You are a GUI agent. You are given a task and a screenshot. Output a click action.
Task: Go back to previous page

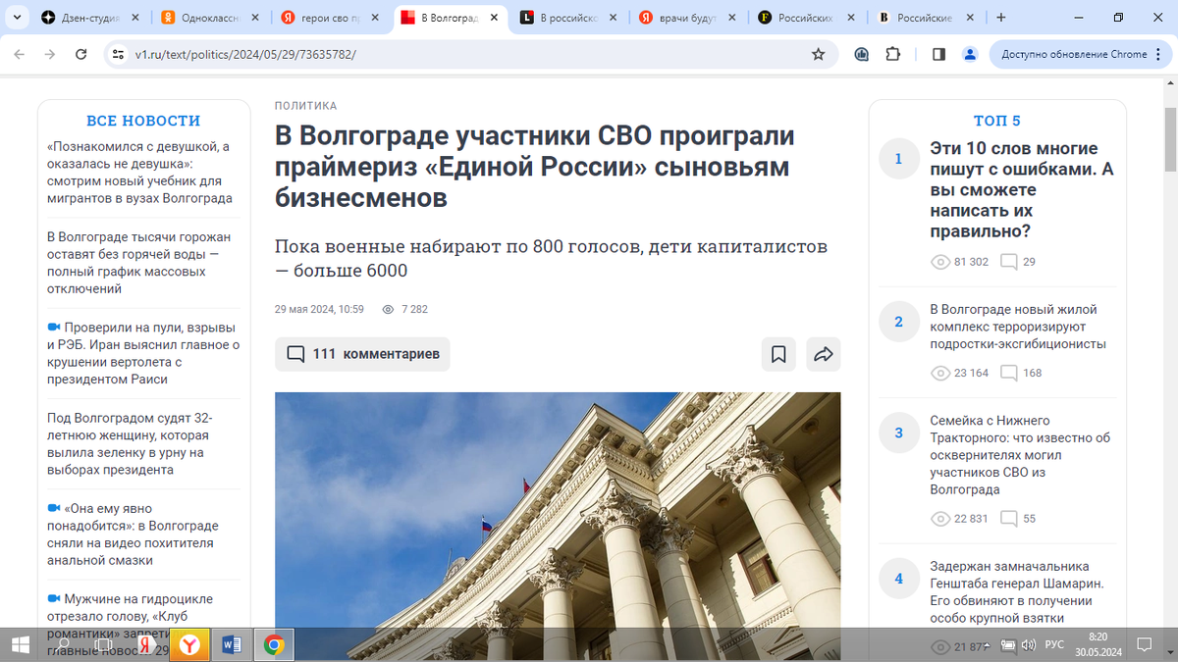pos(19,54)
